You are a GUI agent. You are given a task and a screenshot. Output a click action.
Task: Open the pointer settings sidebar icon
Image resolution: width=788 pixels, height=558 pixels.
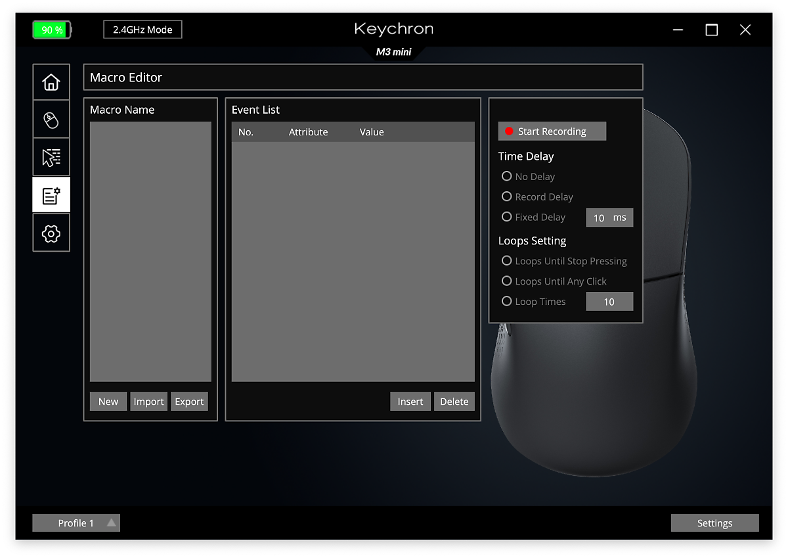pos(51,158)
